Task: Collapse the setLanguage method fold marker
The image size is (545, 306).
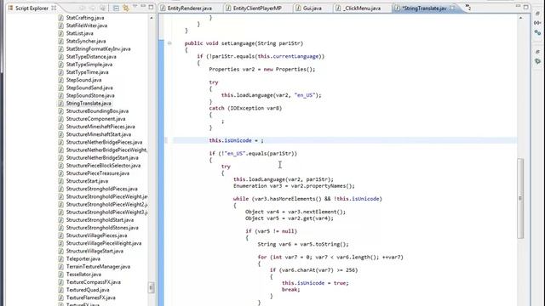Action: (x=169, y=43)
